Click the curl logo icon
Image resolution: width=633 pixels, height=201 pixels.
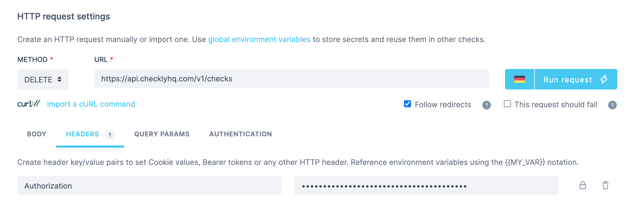pos(28,103)
